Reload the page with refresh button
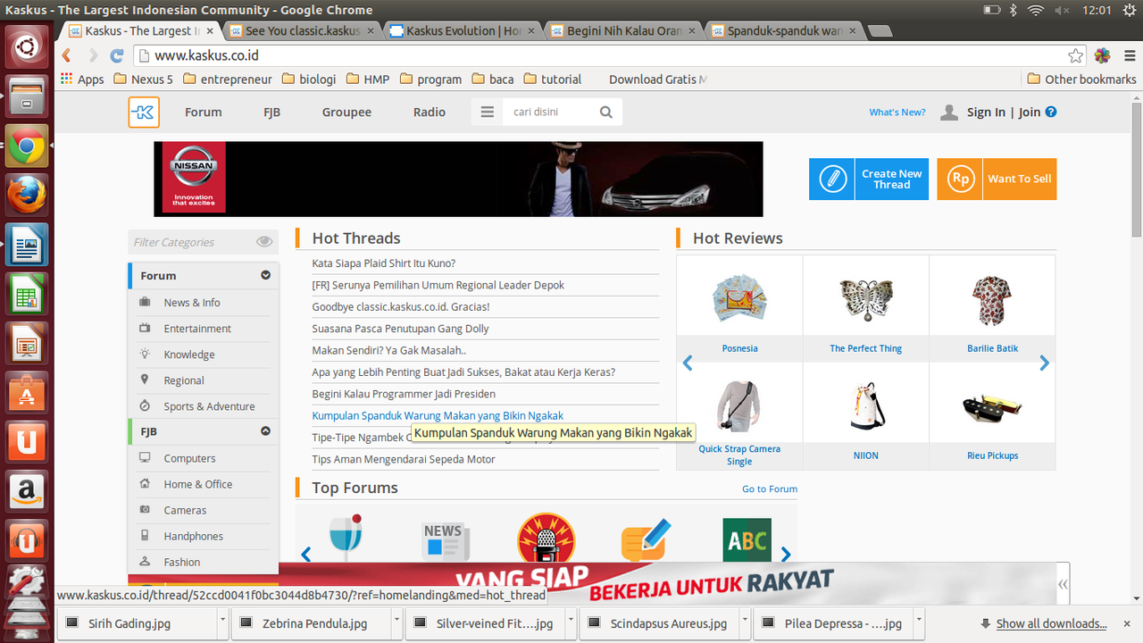1143x643 pixels. [117, 55]
